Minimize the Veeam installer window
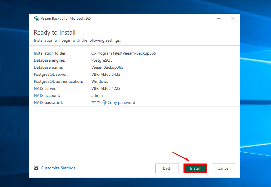 [219, 18]
